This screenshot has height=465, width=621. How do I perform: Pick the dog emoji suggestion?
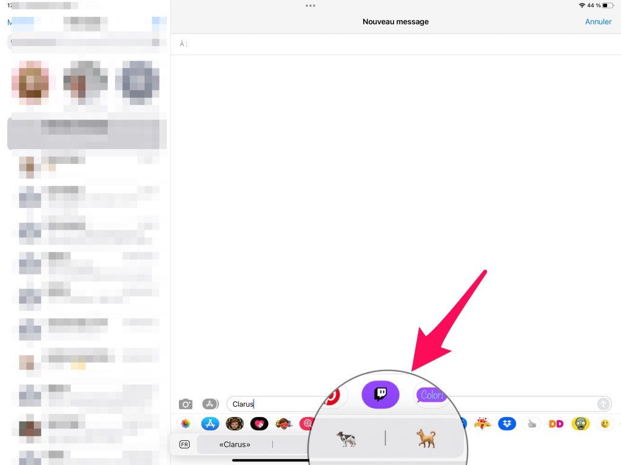[426, 438]
